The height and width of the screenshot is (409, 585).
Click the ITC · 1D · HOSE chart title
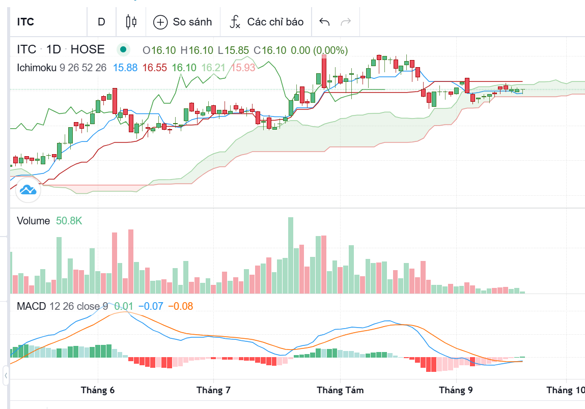tap(61, 49)
